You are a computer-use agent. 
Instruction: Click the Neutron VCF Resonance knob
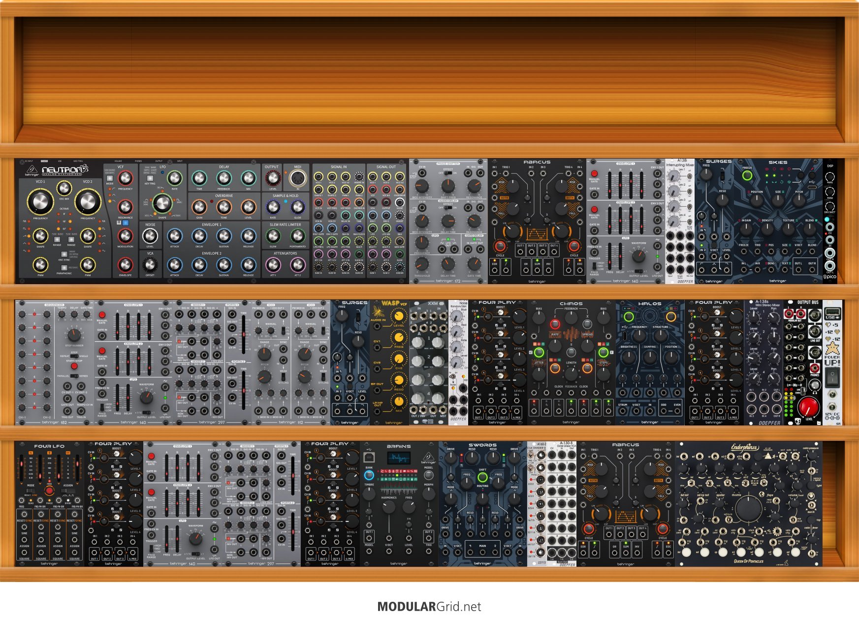click(125, 206)
